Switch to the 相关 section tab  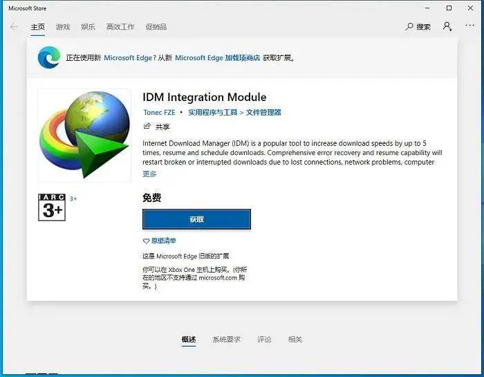[295, 340]
